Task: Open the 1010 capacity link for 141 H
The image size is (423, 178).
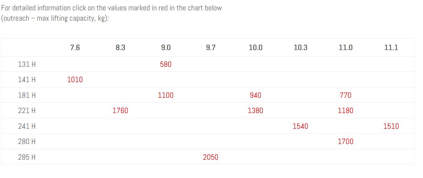Action: click(x=75, y=80)
